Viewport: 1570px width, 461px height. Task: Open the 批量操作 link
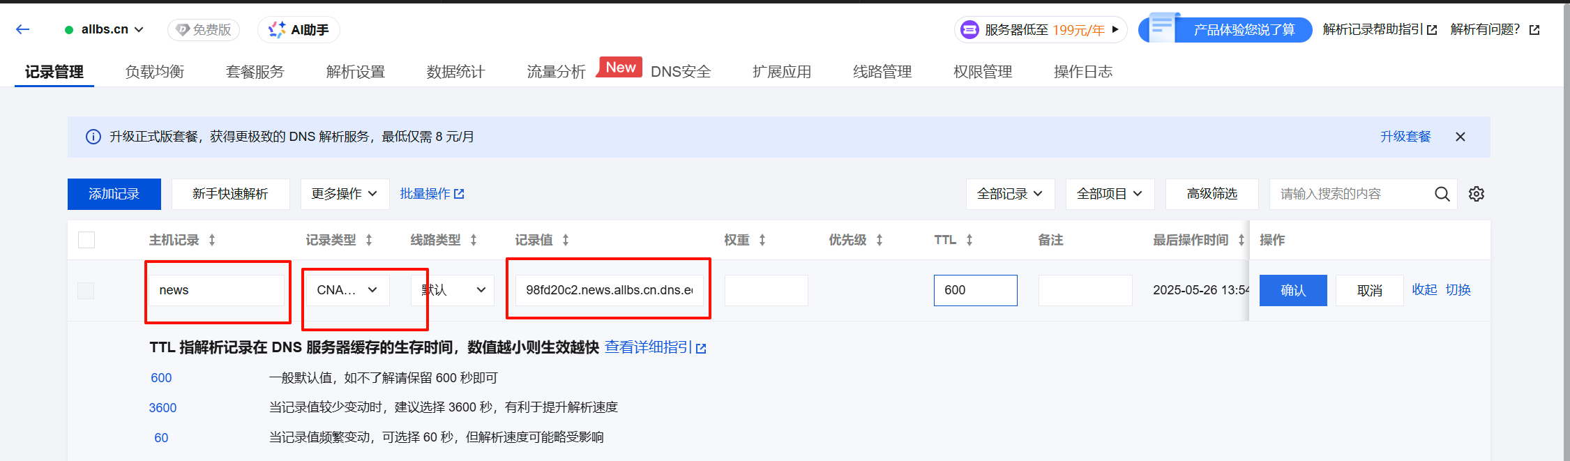[432, 194]
